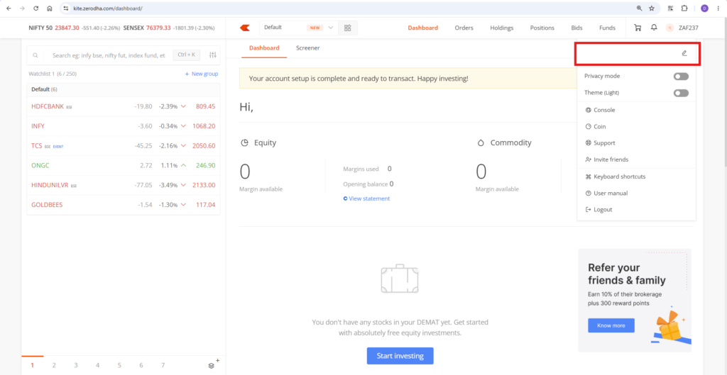Open watchlist settings sliders icon
This screenshot has height=375, width=727.
click(213, 55)
